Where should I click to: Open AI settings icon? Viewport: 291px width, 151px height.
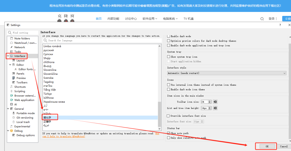tap(11, 104)
